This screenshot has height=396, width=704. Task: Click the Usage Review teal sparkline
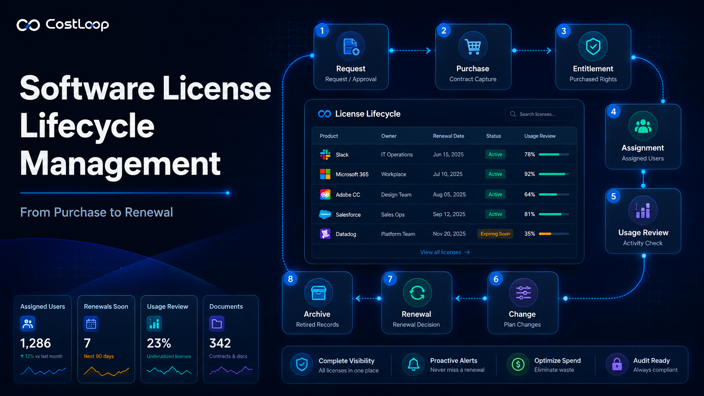pyautogui.click(x=169, y=371)
